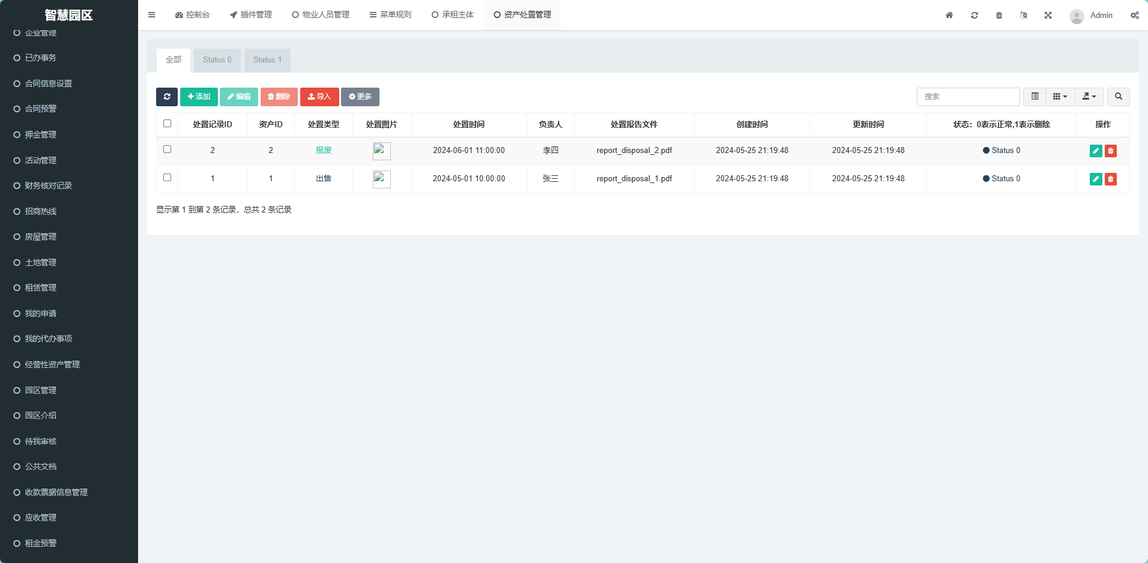Screen dimensions: 1148x563
Task: Click the refresh table button
Action: pos(167,97)
